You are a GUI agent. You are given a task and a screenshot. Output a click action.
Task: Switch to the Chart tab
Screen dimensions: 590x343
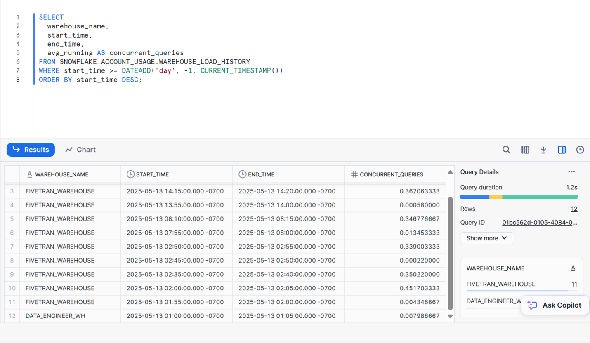pyautogui.click(x=80, y=150)
